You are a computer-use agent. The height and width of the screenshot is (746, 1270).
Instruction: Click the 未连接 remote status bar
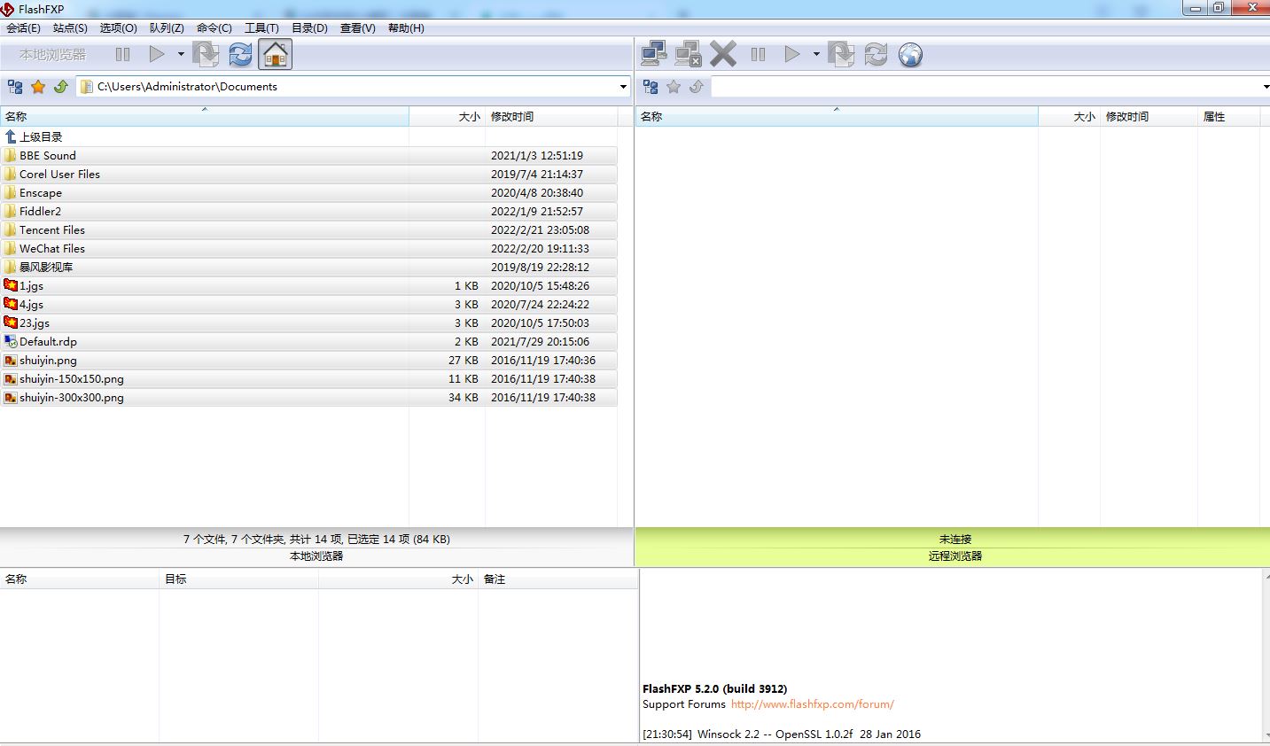click(953, 539)
